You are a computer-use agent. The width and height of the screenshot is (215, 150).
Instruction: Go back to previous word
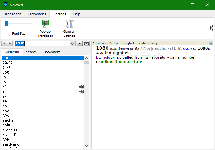pyautogui.click(x=4, y=43)
